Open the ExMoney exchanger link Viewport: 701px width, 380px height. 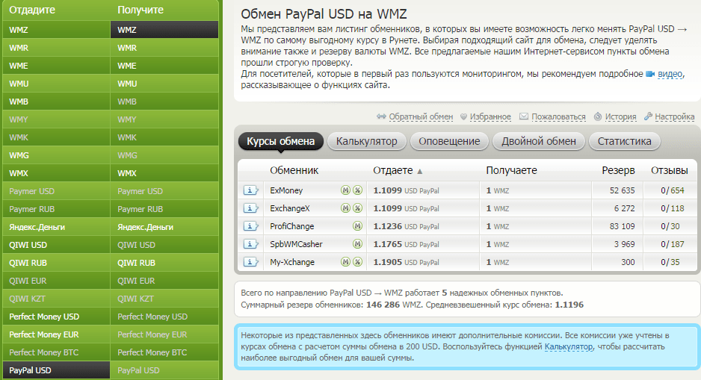click(286, 190)
